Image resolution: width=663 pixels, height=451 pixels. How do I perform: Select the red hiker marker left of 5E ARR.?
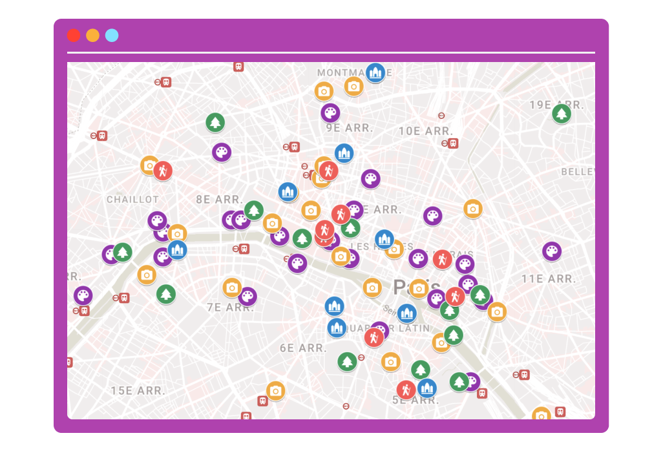tap(406, 389)
